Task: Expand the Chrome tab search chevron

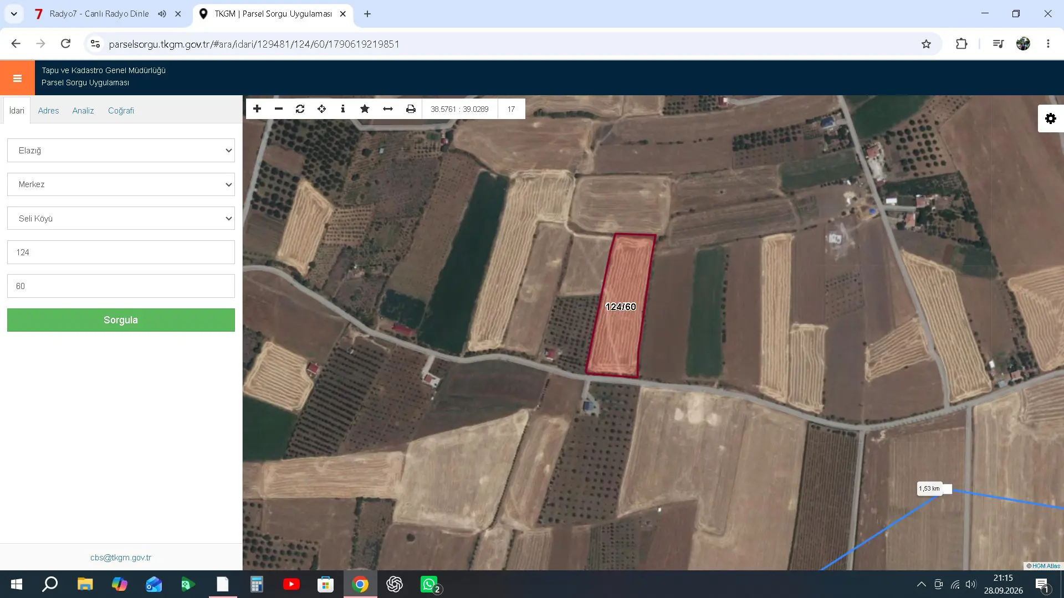Action: click(x=14, y=14)
